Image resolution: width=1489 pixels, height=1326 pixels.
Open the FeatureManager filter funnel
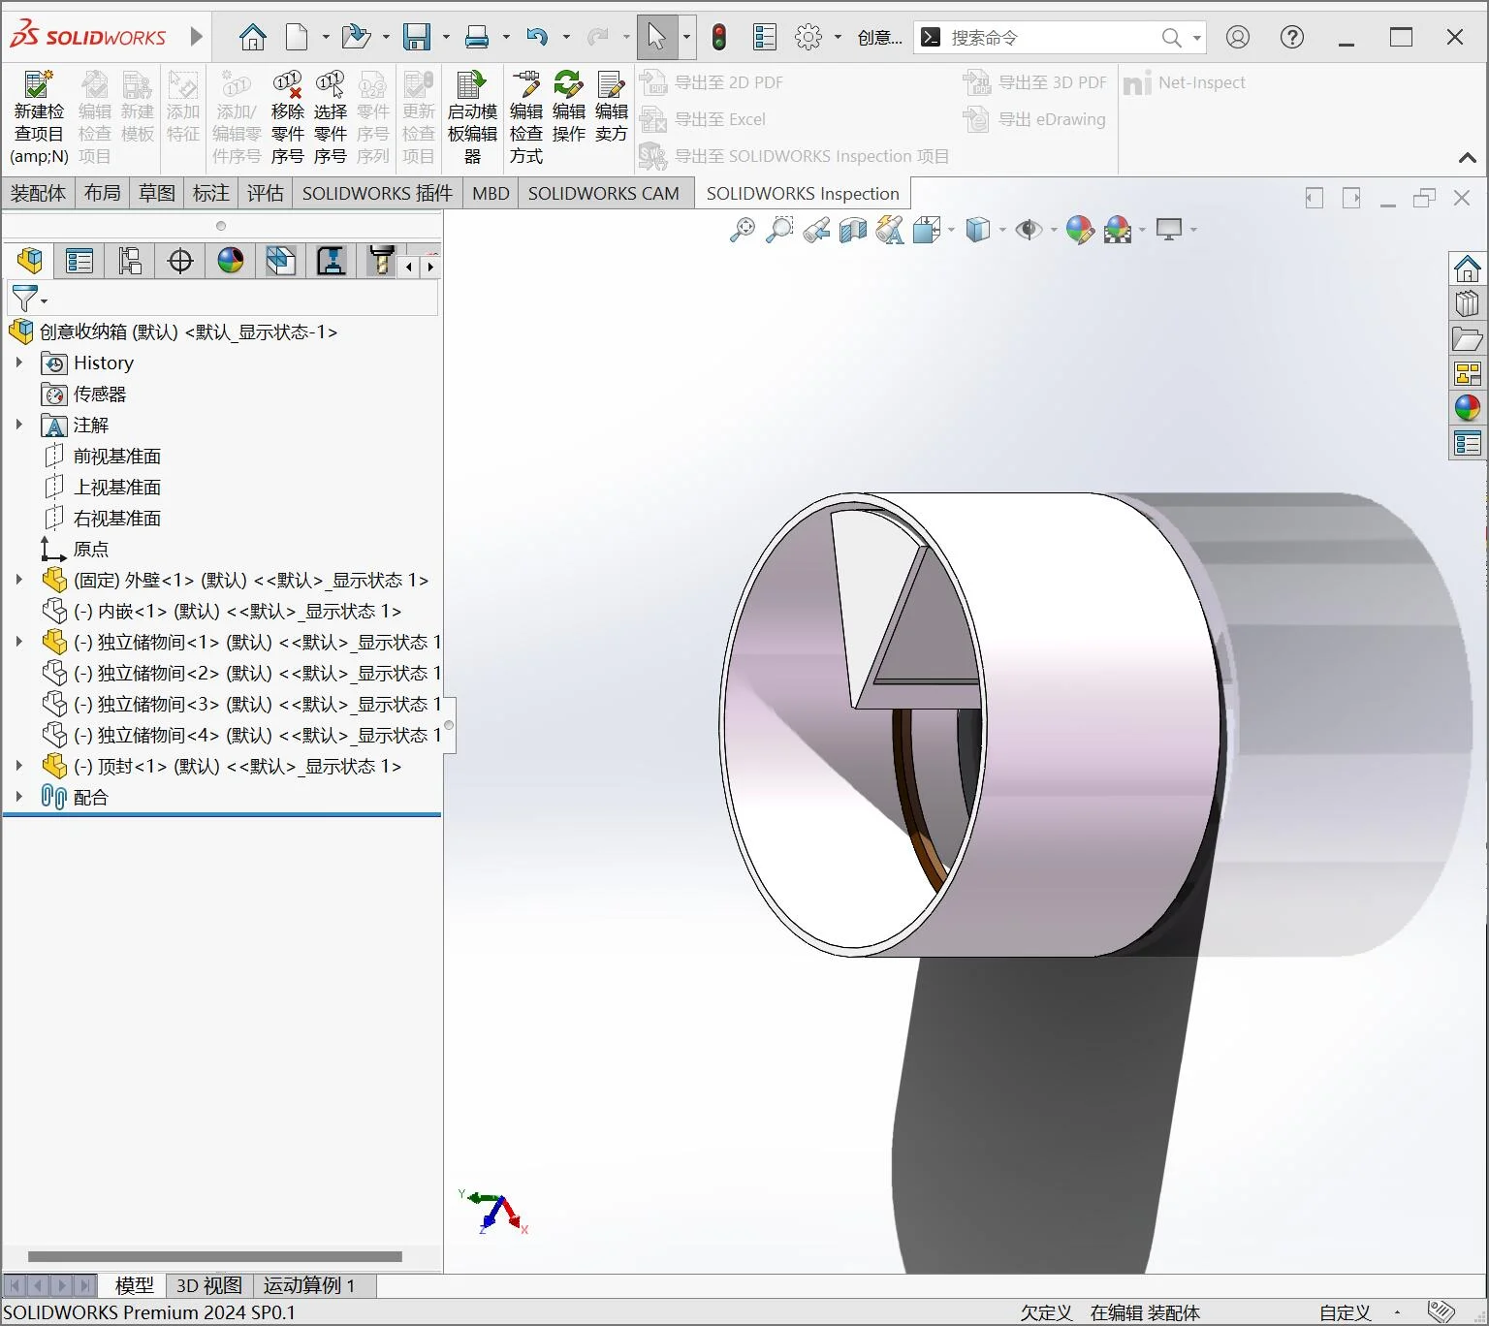click(24, 299)
